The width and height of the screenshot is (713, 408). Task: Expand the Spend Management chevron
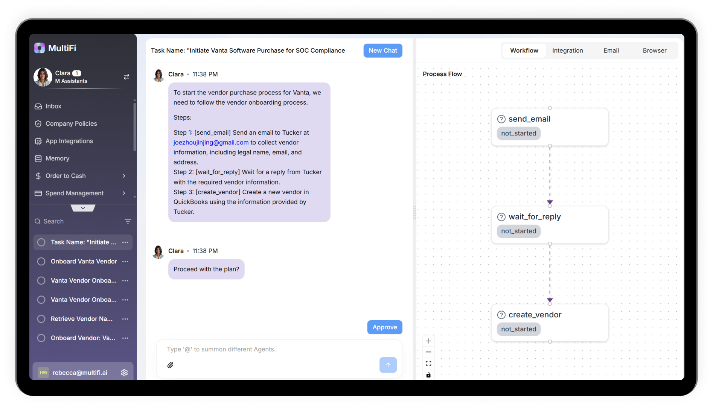point(124,193)
